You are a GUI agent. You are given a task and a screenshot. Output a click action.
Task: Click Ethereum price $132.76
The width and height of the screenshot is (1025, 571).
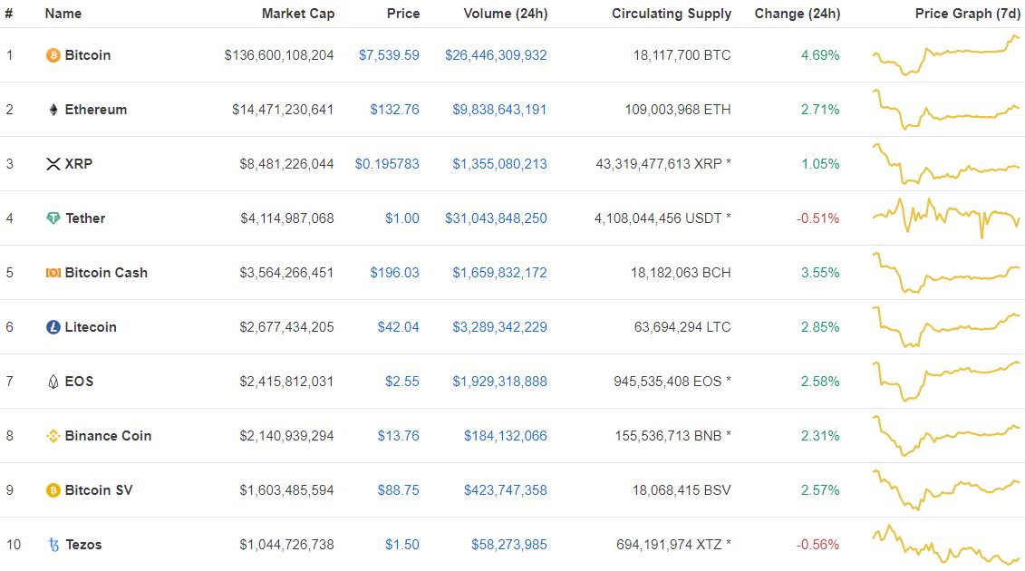[x=395, y=110]
